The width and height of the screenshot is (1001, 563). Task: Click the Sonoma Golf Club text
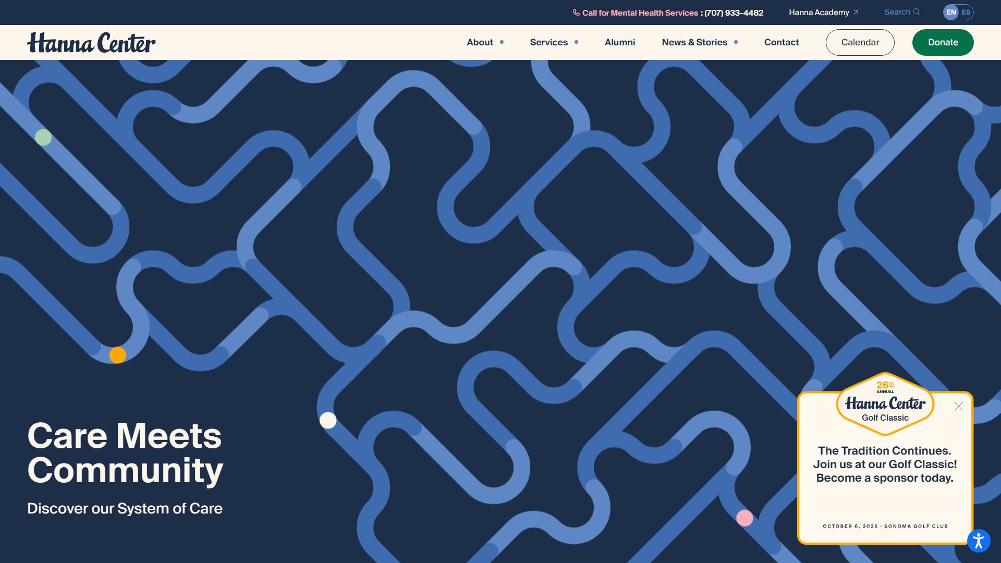tap(916, 526)
